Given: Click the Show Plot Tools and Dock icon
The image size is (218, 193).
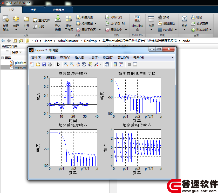Looking at the screenshot, I should point(135,64).
